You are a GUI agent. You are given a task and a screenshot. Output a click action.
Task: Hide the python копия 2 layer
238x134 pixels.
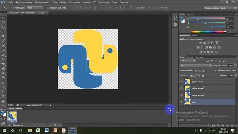[181, 88]
